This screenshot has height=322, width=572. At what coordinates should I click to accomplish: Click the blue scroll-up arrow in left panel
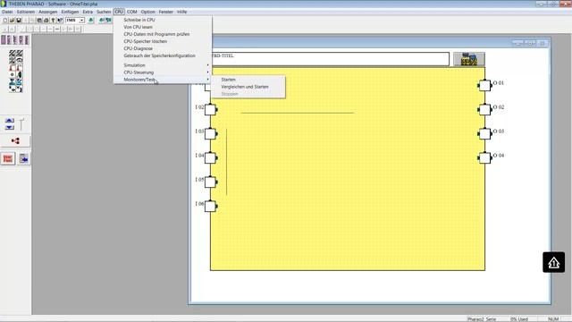(10, 121)
